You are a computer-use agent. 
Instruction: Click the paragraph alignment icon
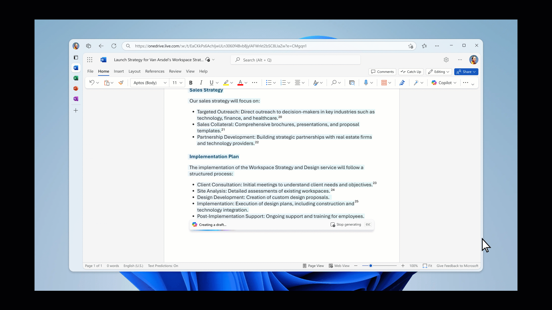(298, 83)
